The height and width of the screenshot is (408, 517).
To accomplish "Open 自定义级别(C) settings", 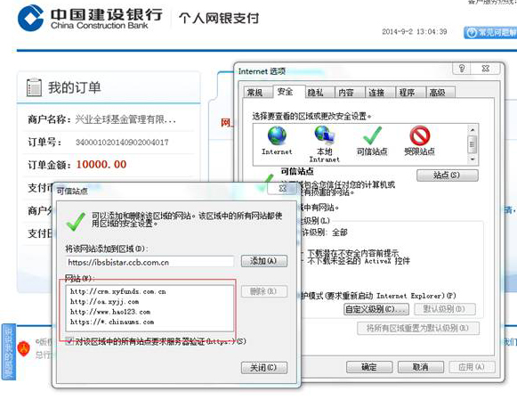I will click(376, 309).
